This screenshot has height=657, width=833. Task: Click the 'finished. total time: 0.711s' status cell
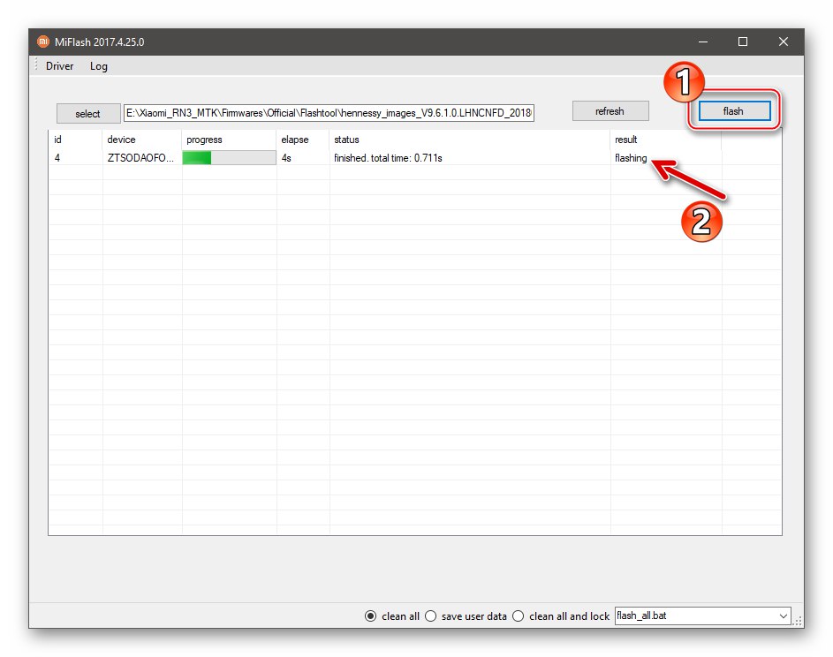coord(388,158)
